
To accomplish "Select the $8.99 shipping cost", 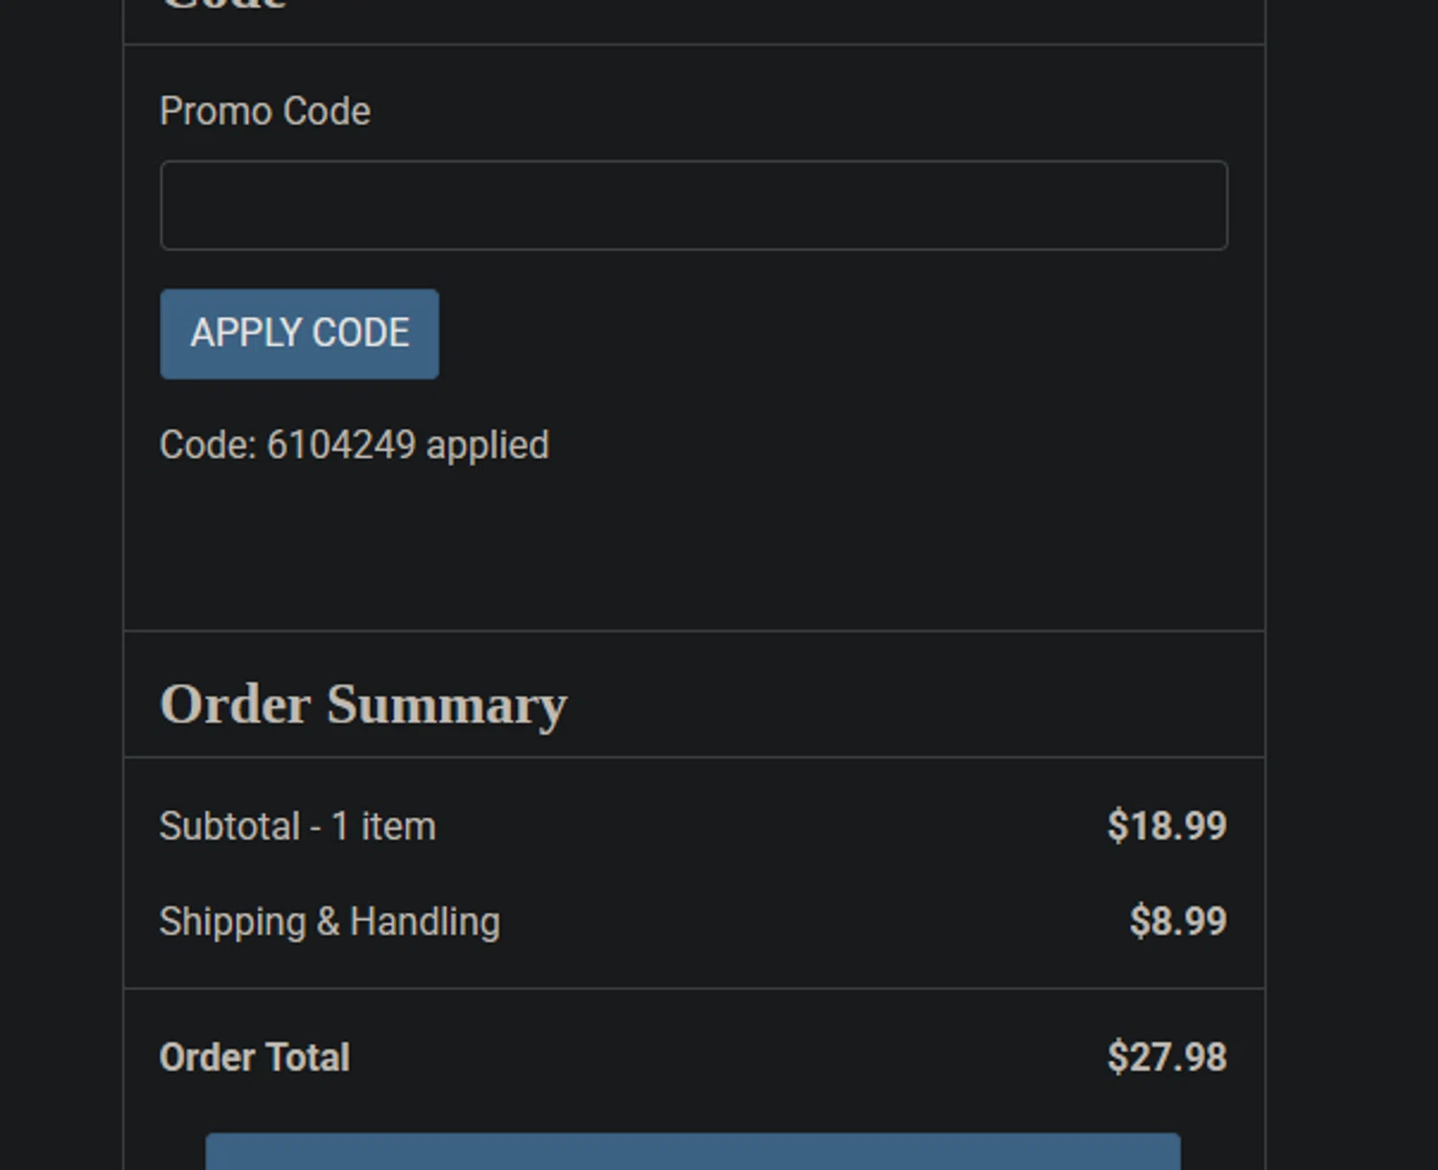I will point(1177,922).
